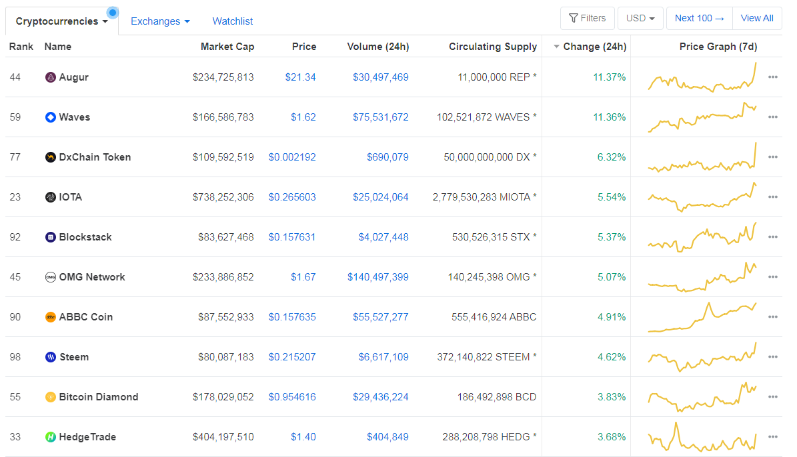Sort the table by Rank column
This screenshot has width=797, height=457.
point(21,47)
